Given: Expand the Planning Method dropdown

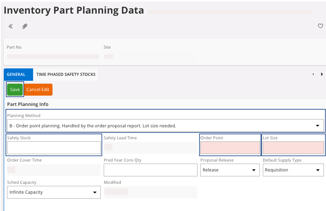Looking at the screenshot, I should (166, 125).
